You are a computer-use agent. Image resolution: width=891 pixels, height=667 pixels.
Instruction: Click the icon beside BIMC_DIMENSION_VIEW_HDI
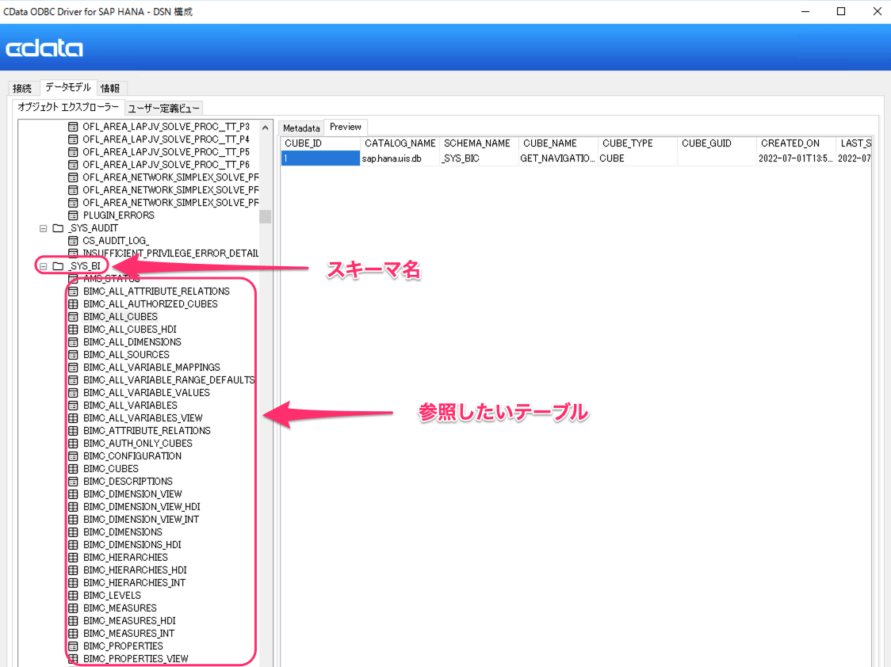point(73,507)
